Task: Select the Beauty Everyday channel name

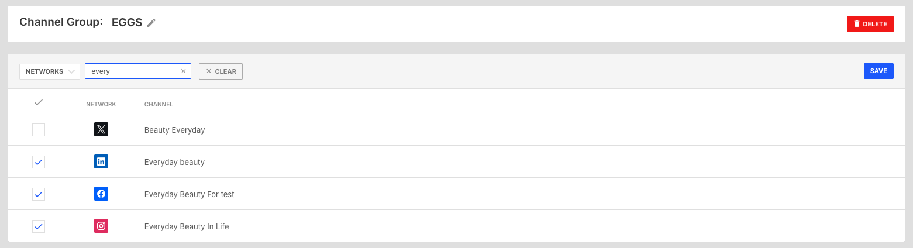Action: 174,130
